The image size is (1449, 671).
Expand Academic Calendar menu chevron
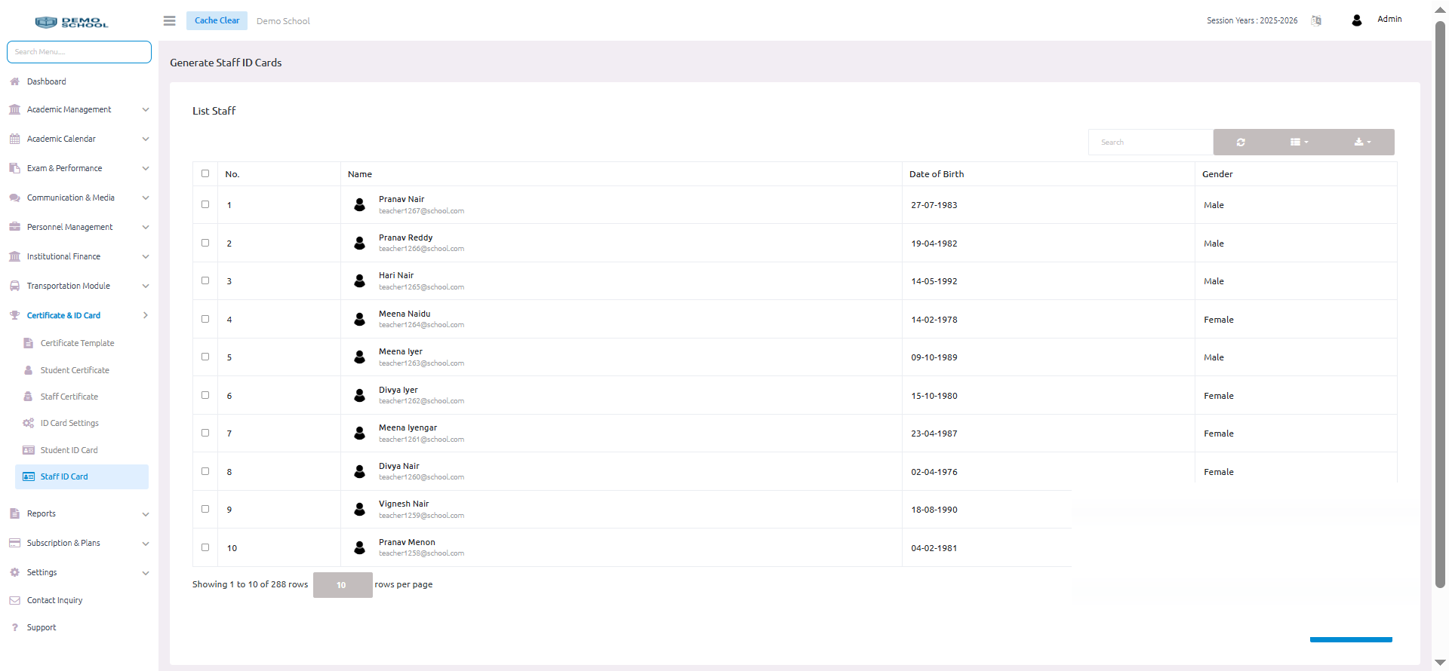[146, 139]
